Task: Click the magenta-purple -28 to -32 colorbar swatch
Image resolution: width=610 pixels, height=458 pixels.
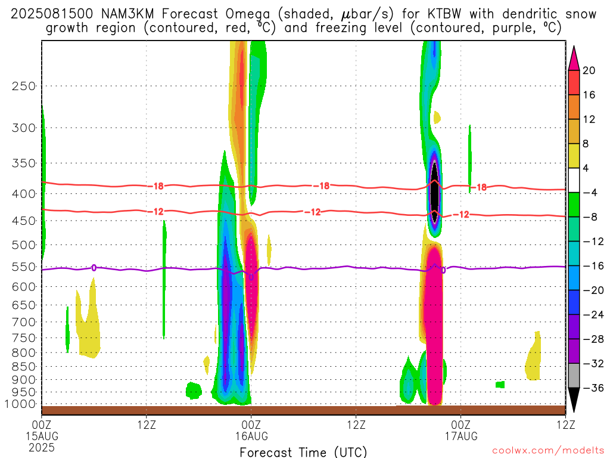Action: (574, 351)
